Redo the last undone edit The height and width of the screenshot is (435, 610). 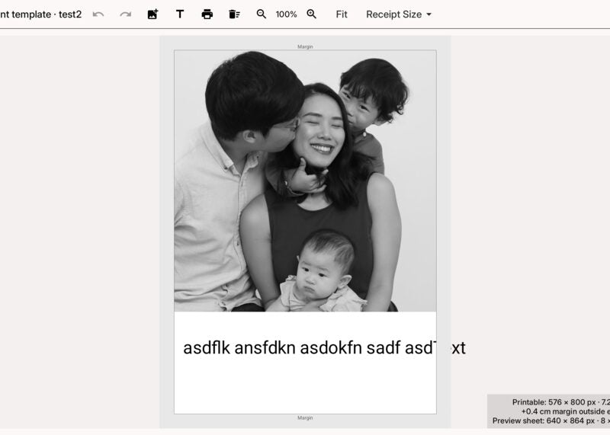click(125, 14)
